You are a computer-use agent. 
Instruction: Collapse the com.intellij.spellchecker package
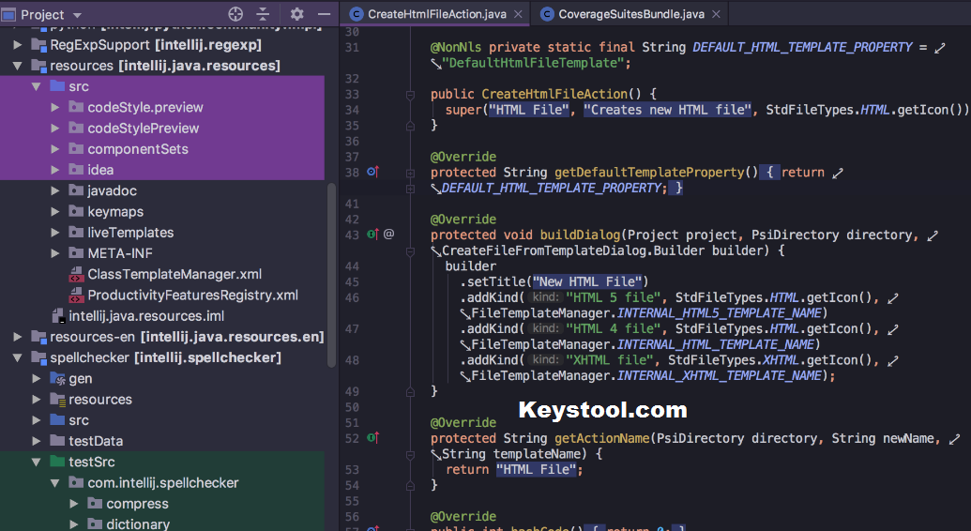55,482
